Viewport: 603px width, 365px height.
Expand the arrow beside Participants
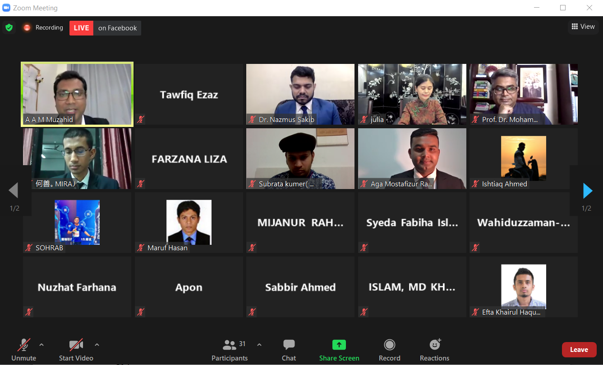pos(259,345)
